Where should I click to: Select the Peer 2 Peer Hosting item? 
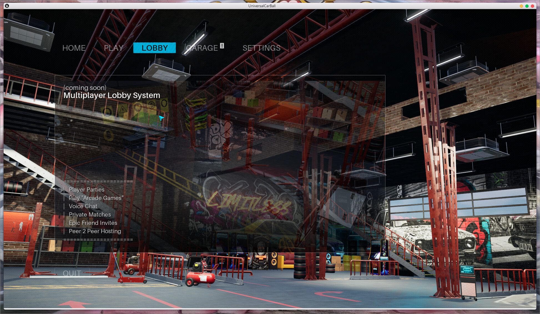95,231
